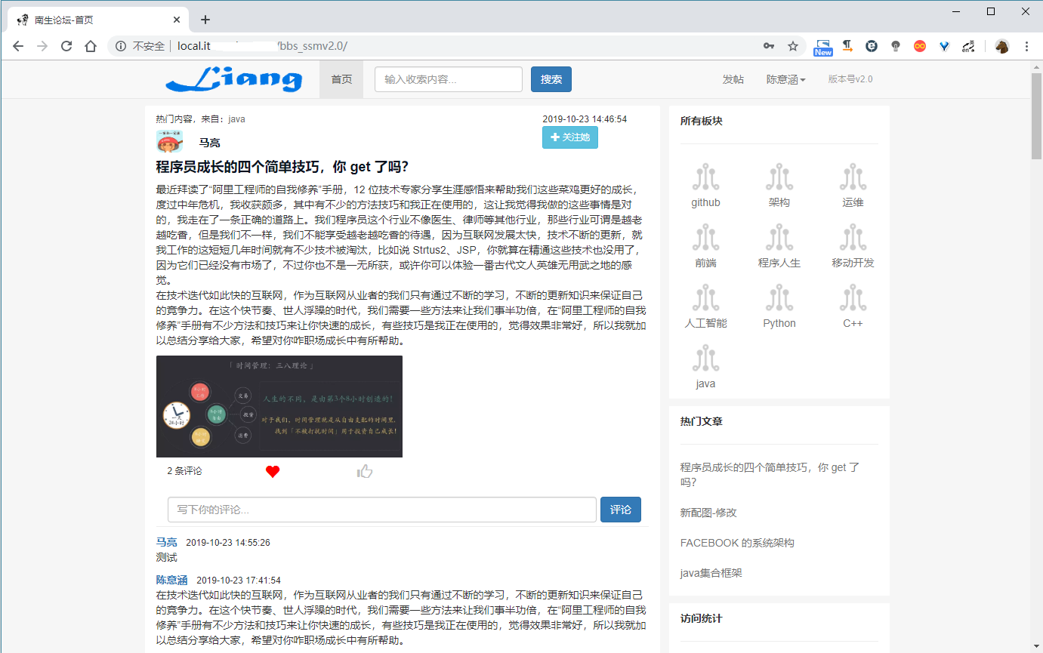Screen dimensions: 1043x653
Task: Open the 人工智能 board icon
Action: coord(705,298)
